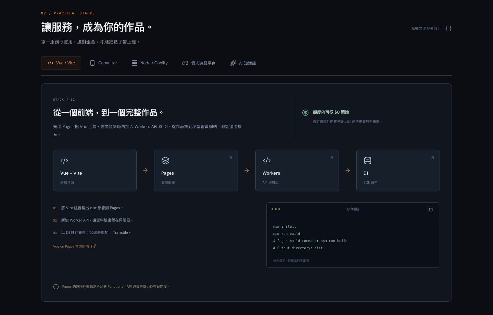Click the 從一個前端，到一個完整作品 heading
This screenshot has height=315, width=493.
click(x=108, y=113)
